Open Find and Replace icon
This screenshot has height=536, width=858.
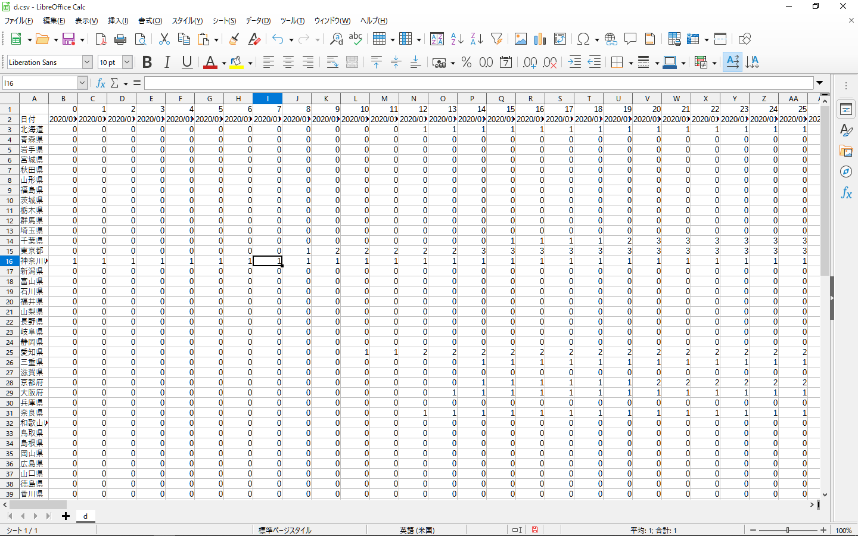(x=336, y=39)
